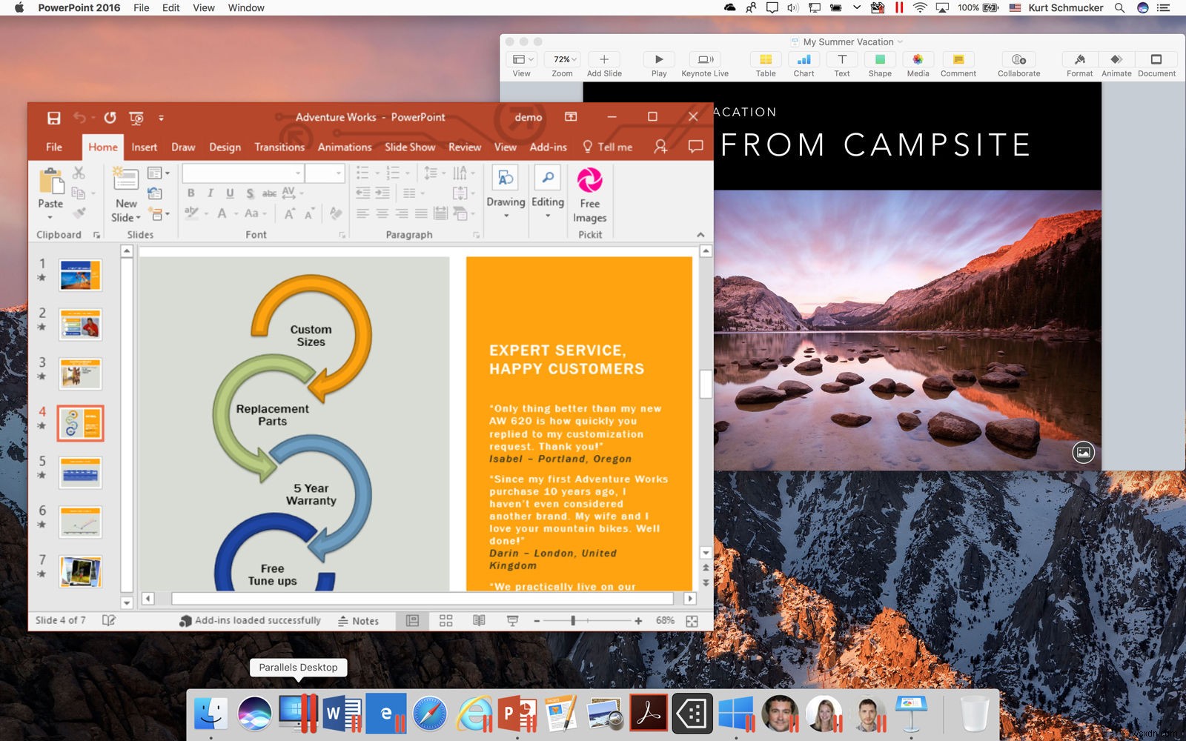Toggle bold formatting on selected text
The height and width of the screenshot is (741, 1186).
click(x=191, y=191)
